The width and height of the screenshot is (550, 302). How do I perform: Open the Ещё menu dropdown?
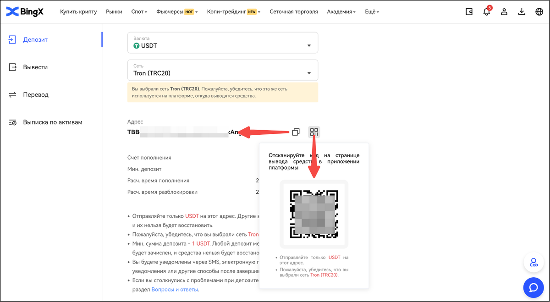tap(371, 12)
